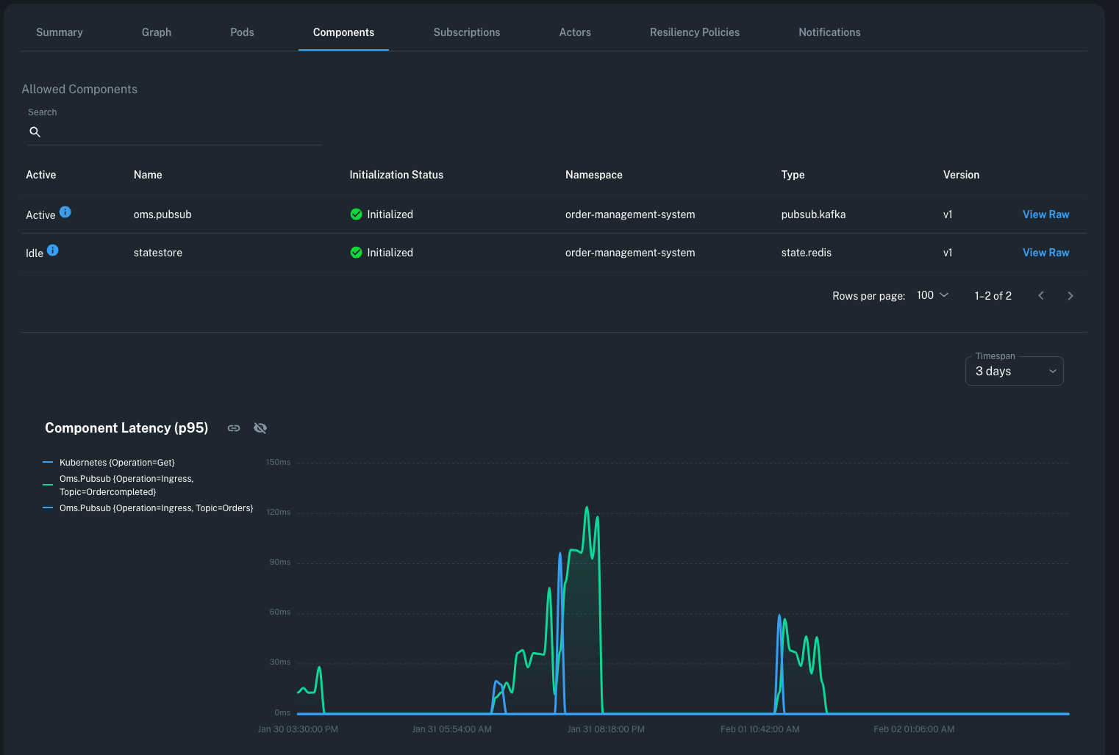The width and height of the screenshot is (1119, 755).
Task: Click the green check icon for statestore
Action: point(356,253)
